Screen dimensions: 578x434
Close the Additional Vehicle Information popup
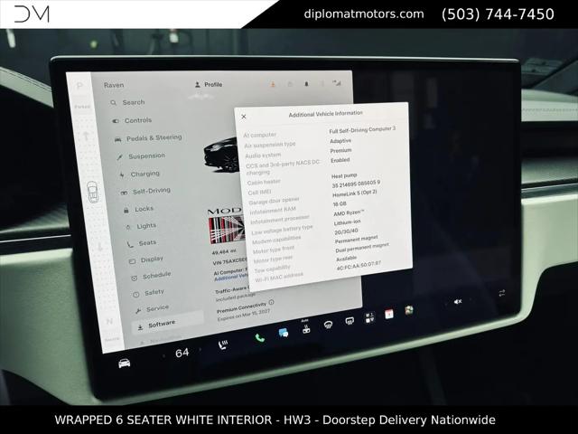(244, 117)
